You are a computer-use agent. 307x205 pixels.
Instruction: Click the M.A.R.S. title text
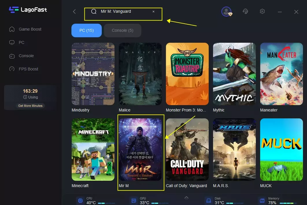(221, 186)
